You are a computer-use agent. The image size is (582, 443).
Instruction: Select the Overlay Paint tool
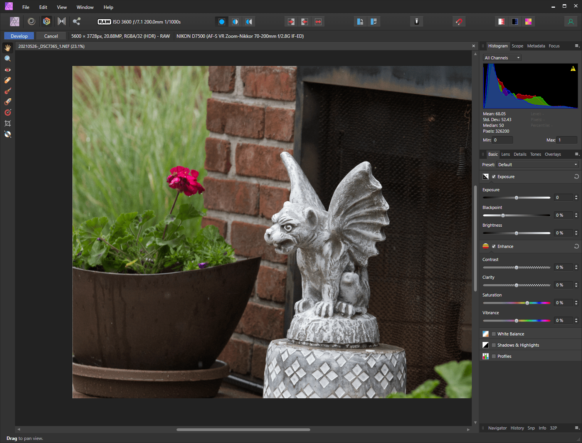(8, 91)
